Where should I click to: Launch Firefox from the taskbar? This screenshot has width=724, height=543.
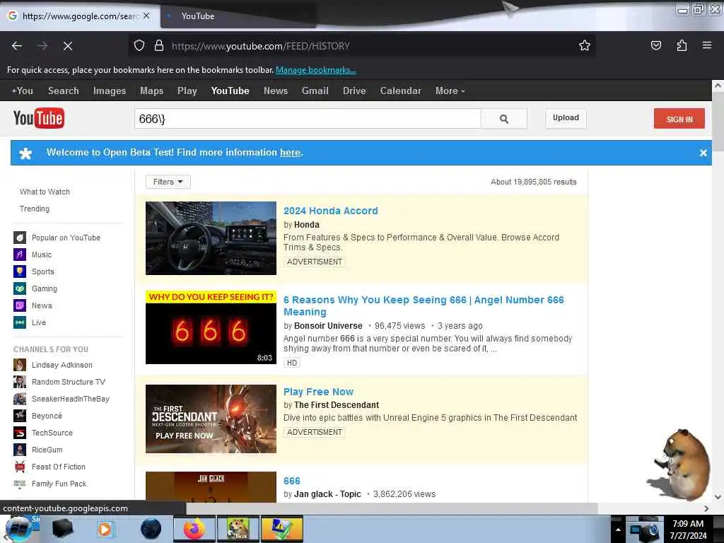tap(194, 529)
